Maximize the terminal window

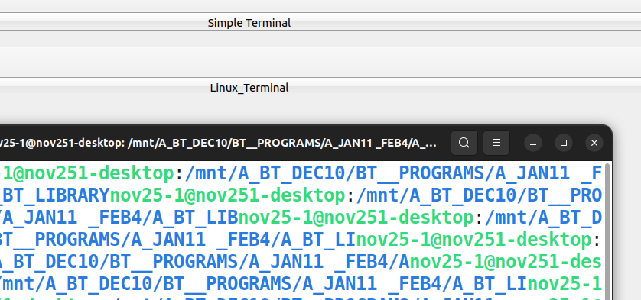point(564,143)
